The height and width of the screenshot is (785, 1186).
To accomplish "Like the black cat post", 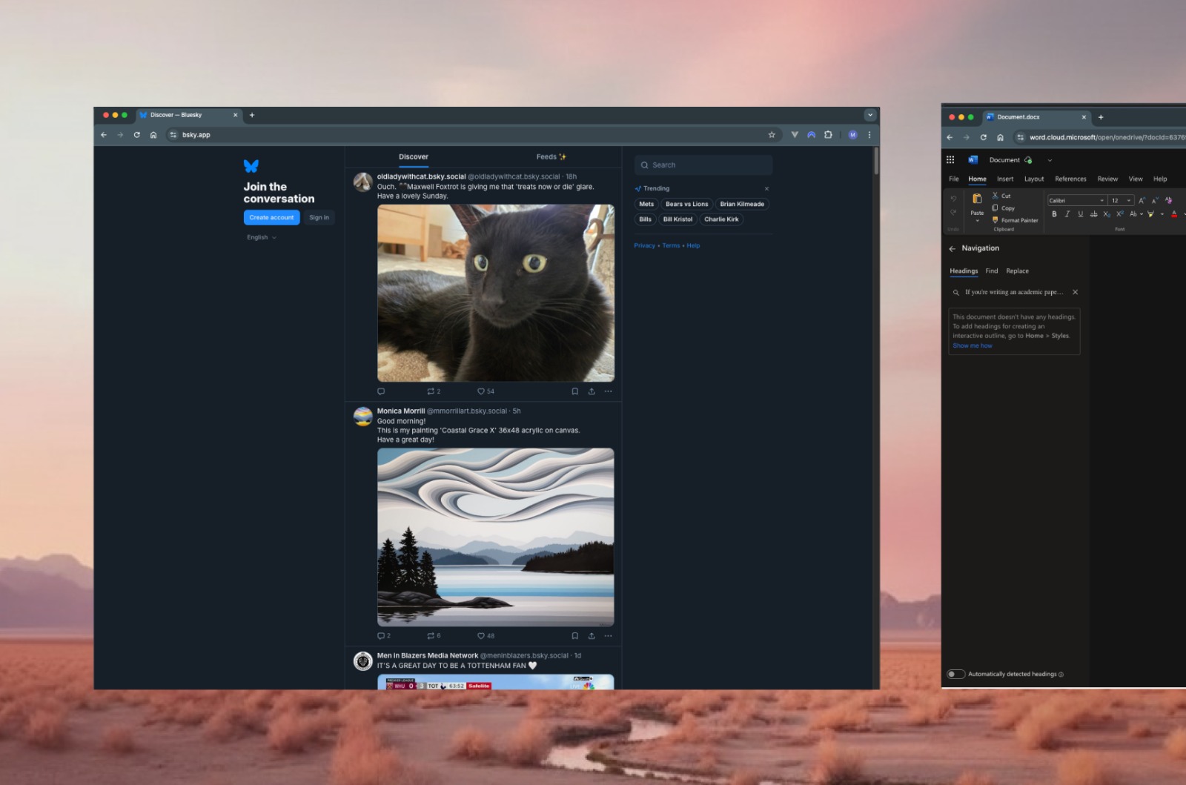I will pos(481,391).
